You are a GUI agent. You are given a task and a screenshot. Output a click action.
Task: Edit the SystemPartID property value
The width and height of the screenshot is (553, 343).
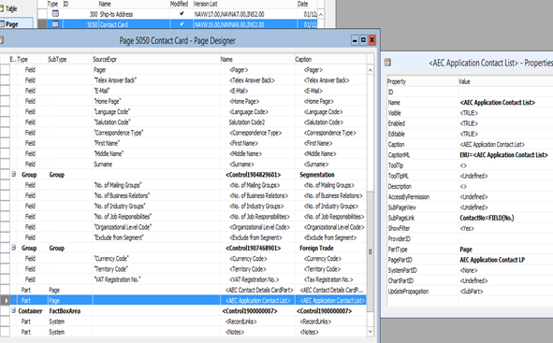tap(505, 270)
